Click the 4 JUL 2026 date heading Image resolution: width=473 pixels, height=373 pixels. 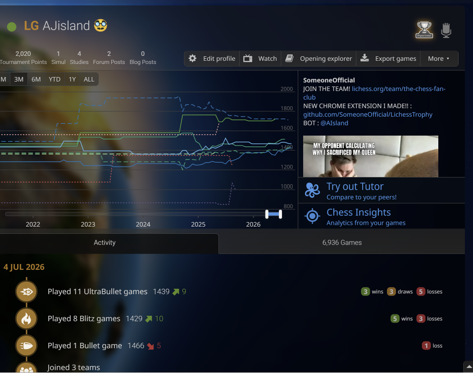point(24,267)
